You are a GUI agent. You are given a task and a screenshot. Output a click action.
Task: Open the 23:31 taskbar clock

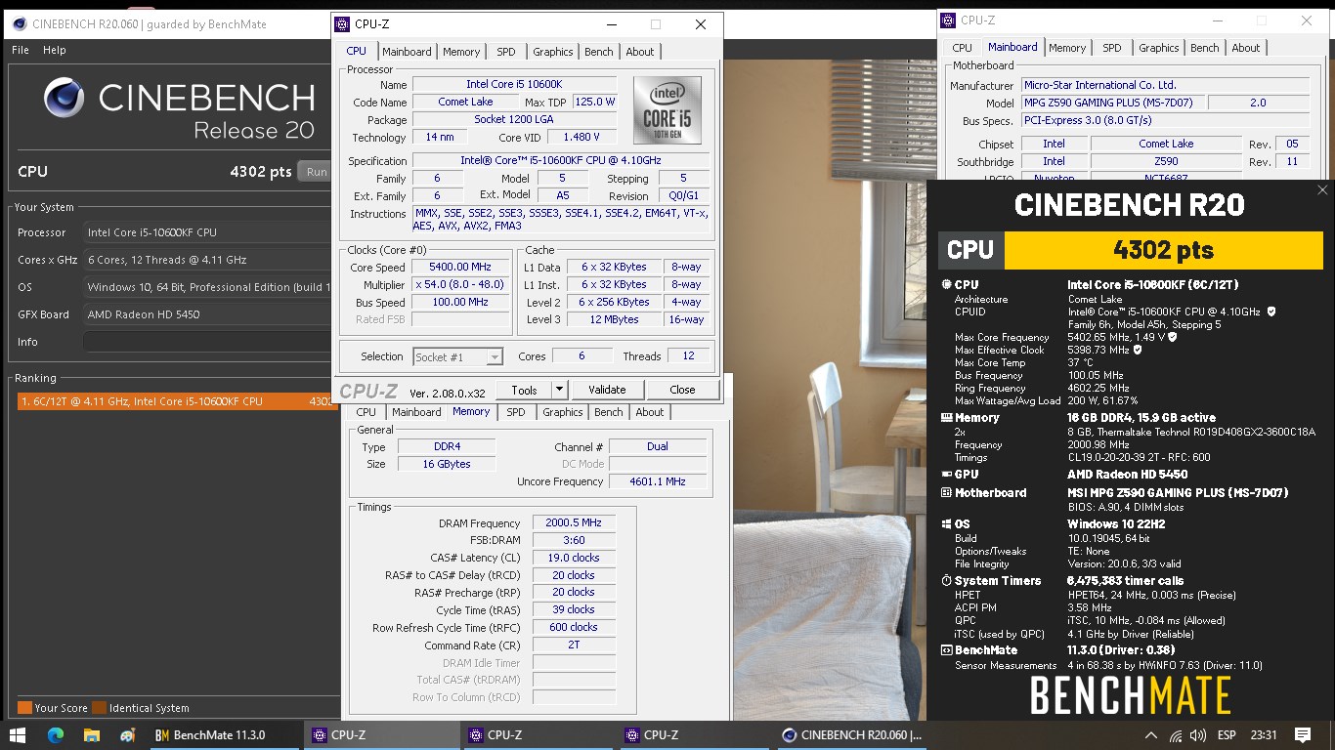(1264, 735)
